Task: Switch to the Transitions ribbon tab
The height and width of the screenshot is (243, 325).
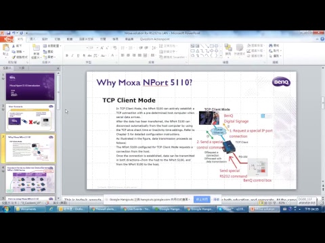Action: click(58, 39)
